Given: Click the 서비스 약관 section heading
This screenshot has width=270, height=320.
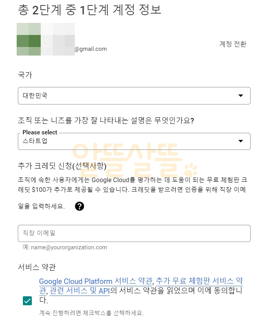Looking at the screenshot, I should [37, 267].
